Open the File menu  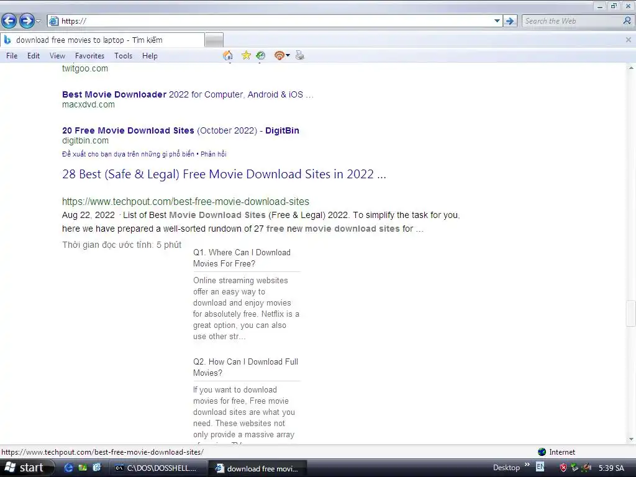[x=12, y=56]
